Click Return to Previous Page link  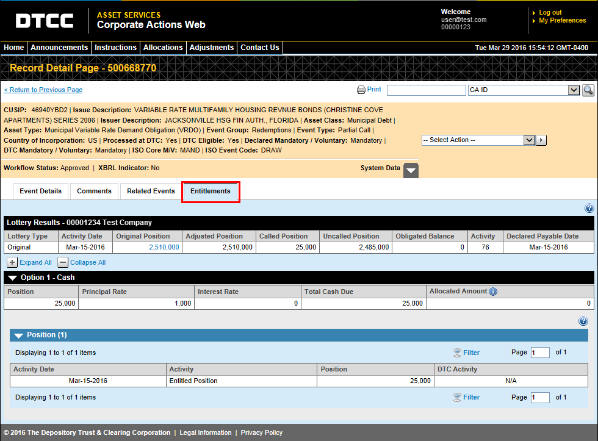coord(43,90)
